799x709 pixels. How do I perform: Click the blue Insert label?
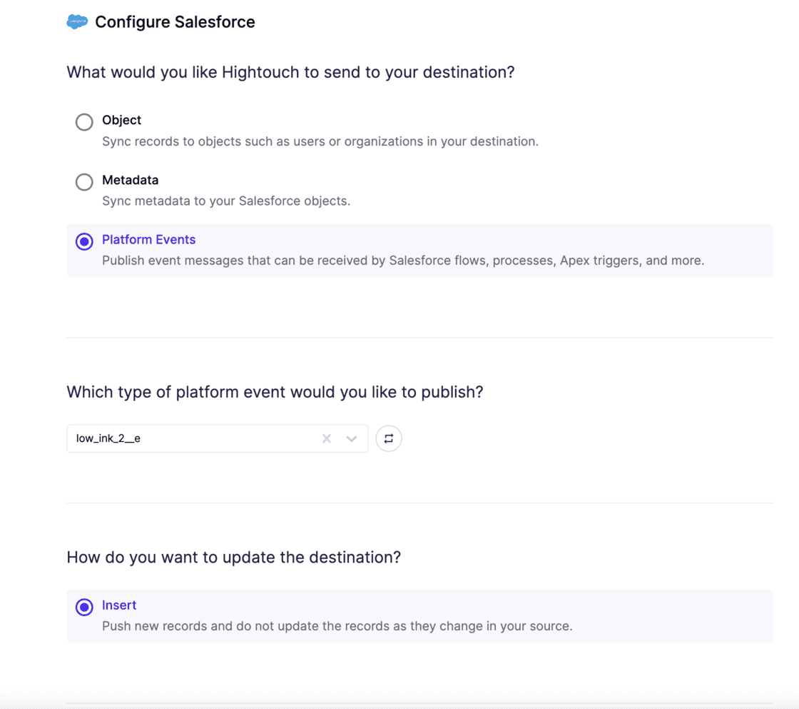tap(119, 605)
